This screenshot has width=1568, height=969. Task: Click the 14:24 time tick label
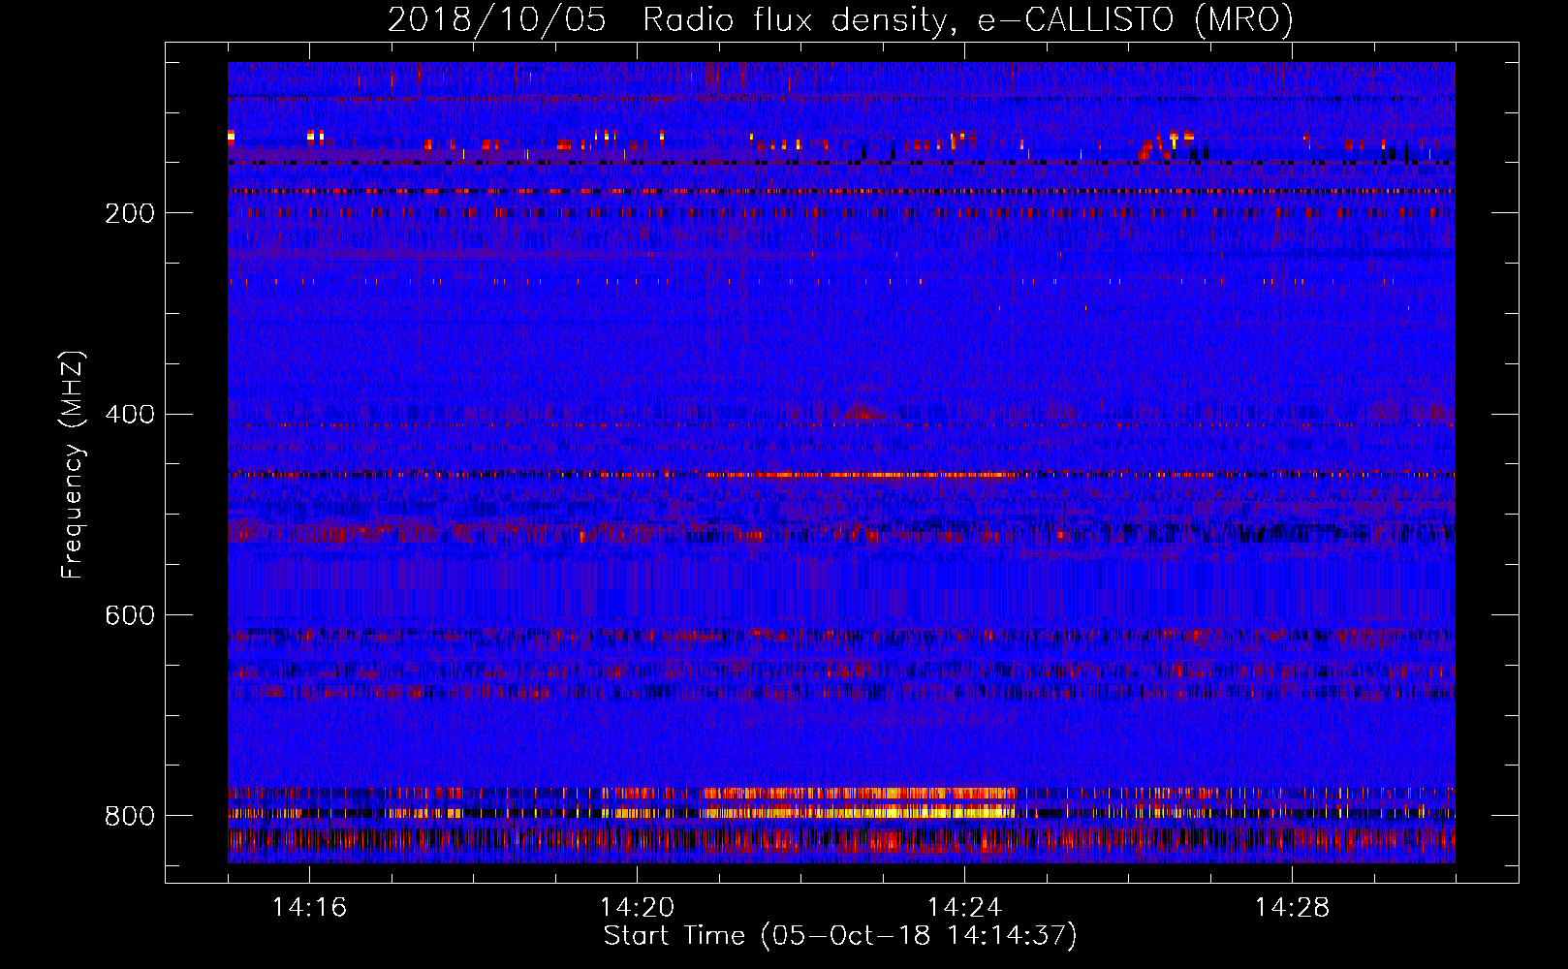tap(964, 907)
